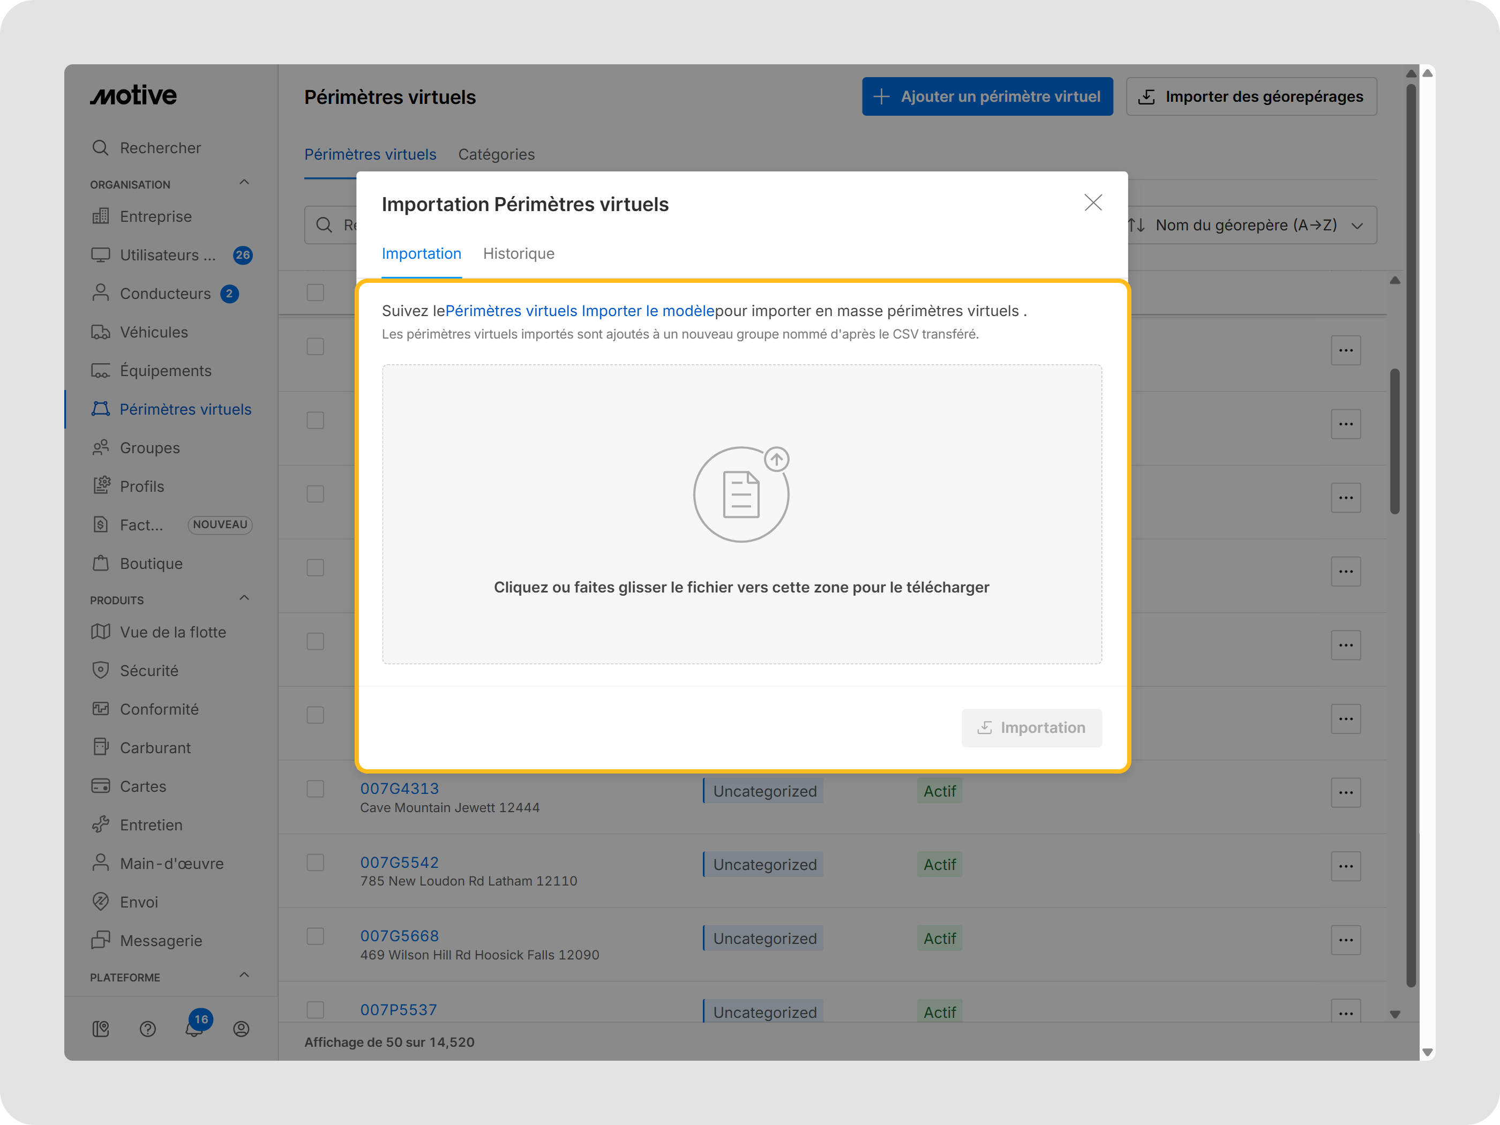The image size is (1500, 1125).
Task: Check the checkbox beside 007G5542
Action: tap(316, 862)
